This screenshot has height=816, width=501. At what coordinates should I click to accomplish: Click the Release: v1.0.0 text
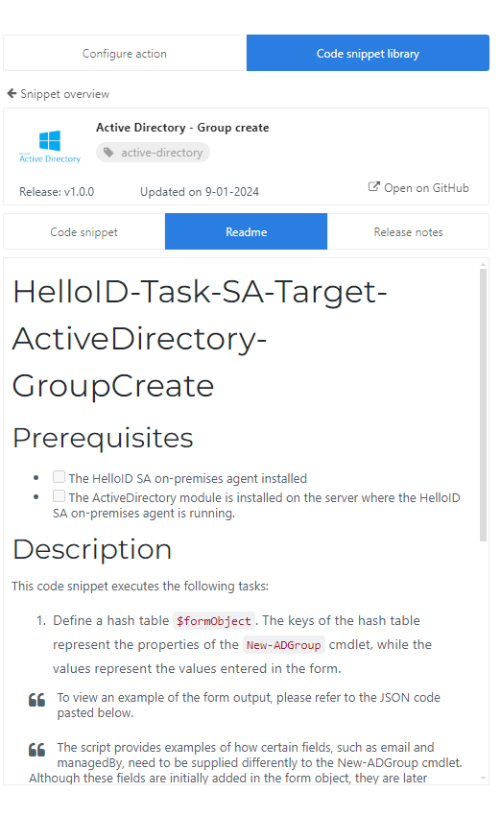click(57, 191)
